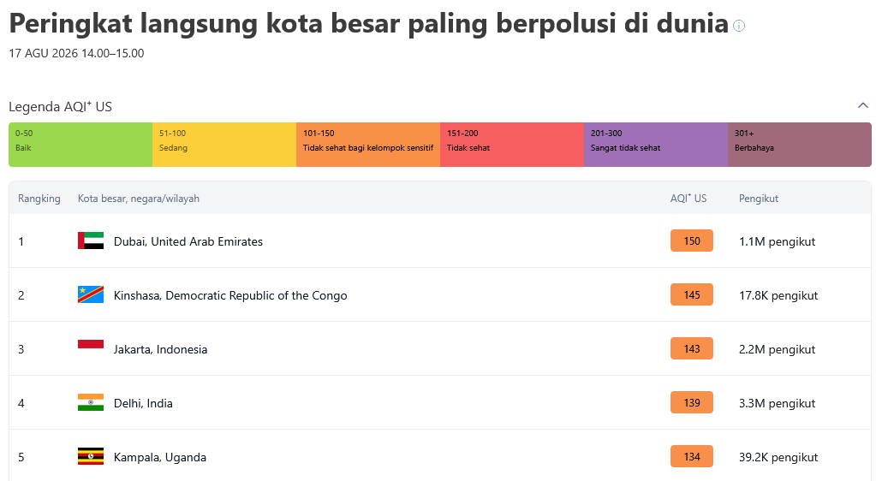Open Delhi, India city page
876x481 pixels.
143,403
